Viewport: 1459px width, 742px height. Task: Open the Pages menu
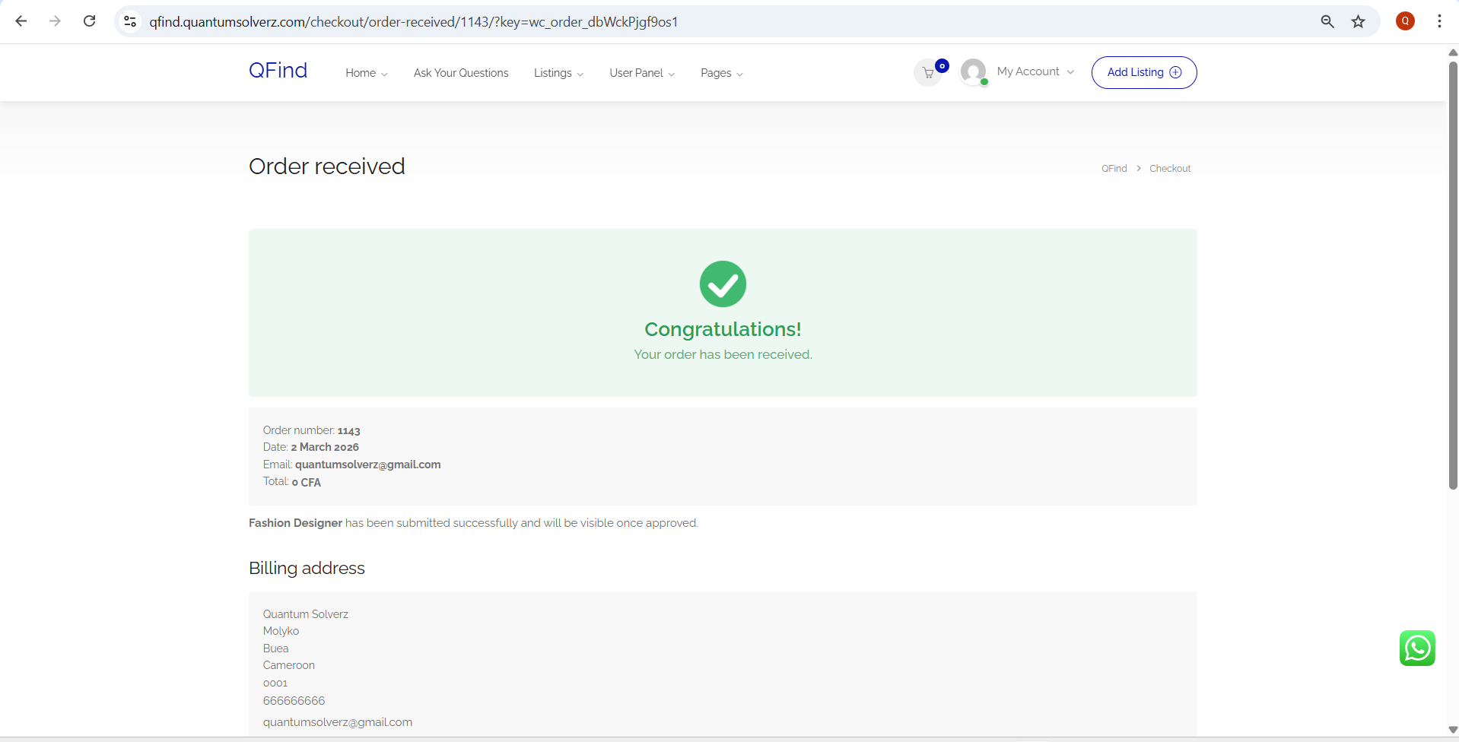[721, 73]
